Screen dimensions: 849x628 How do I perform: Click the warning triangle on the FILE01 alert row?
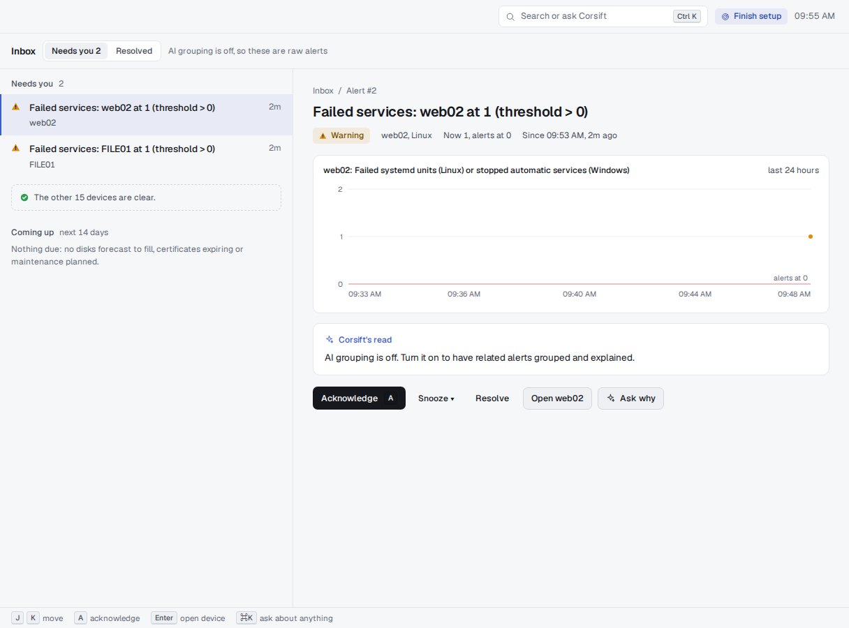click(x=16, y=148)
